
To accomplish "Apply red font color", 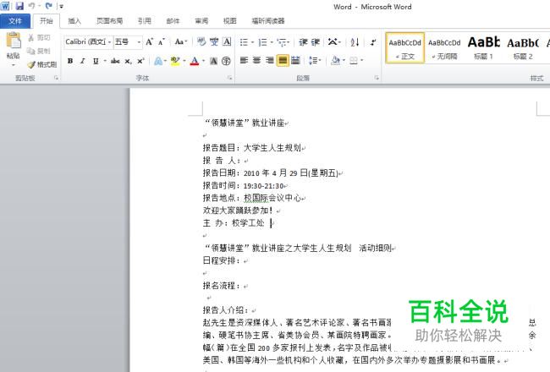I will pos(195,61).
